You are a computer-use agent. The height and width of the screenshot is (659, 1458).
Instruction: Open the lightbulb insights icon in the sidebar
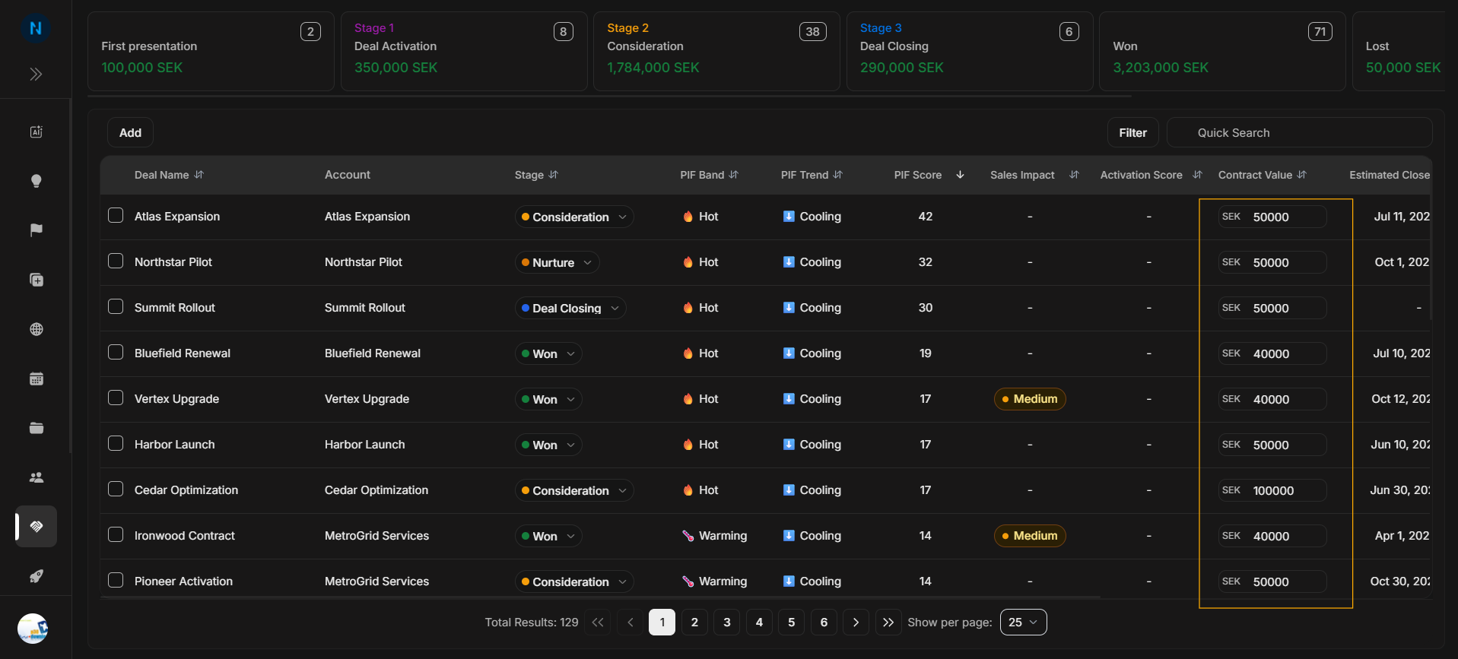[x=36, y=181]
